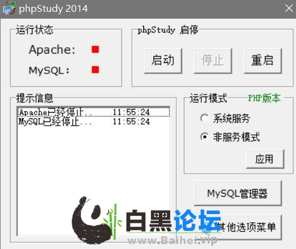
Task: Restart services with the 重启 button
Action: coord(263,60)
